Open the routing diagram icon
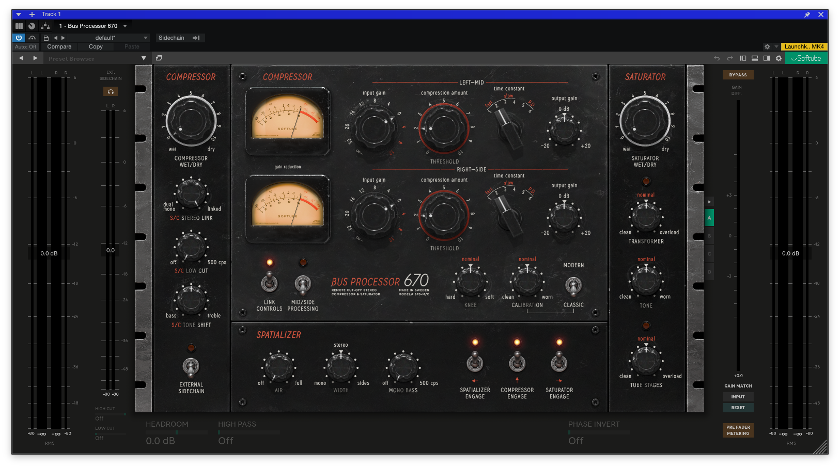This screenshot has height=468, width=840. [45, 26]
